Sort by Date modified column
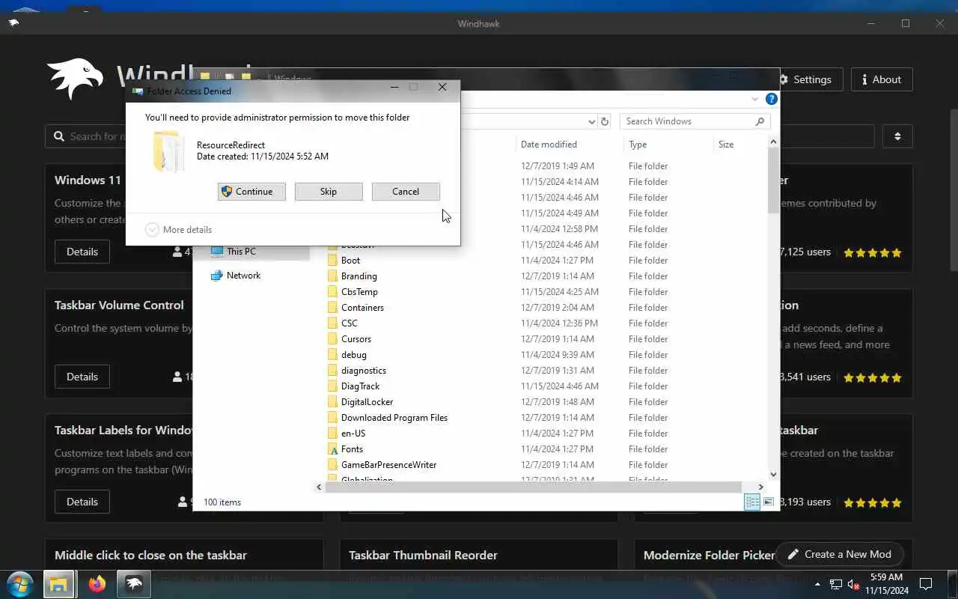This screenshot has height=599, width=958. click(x=549, y=145)
